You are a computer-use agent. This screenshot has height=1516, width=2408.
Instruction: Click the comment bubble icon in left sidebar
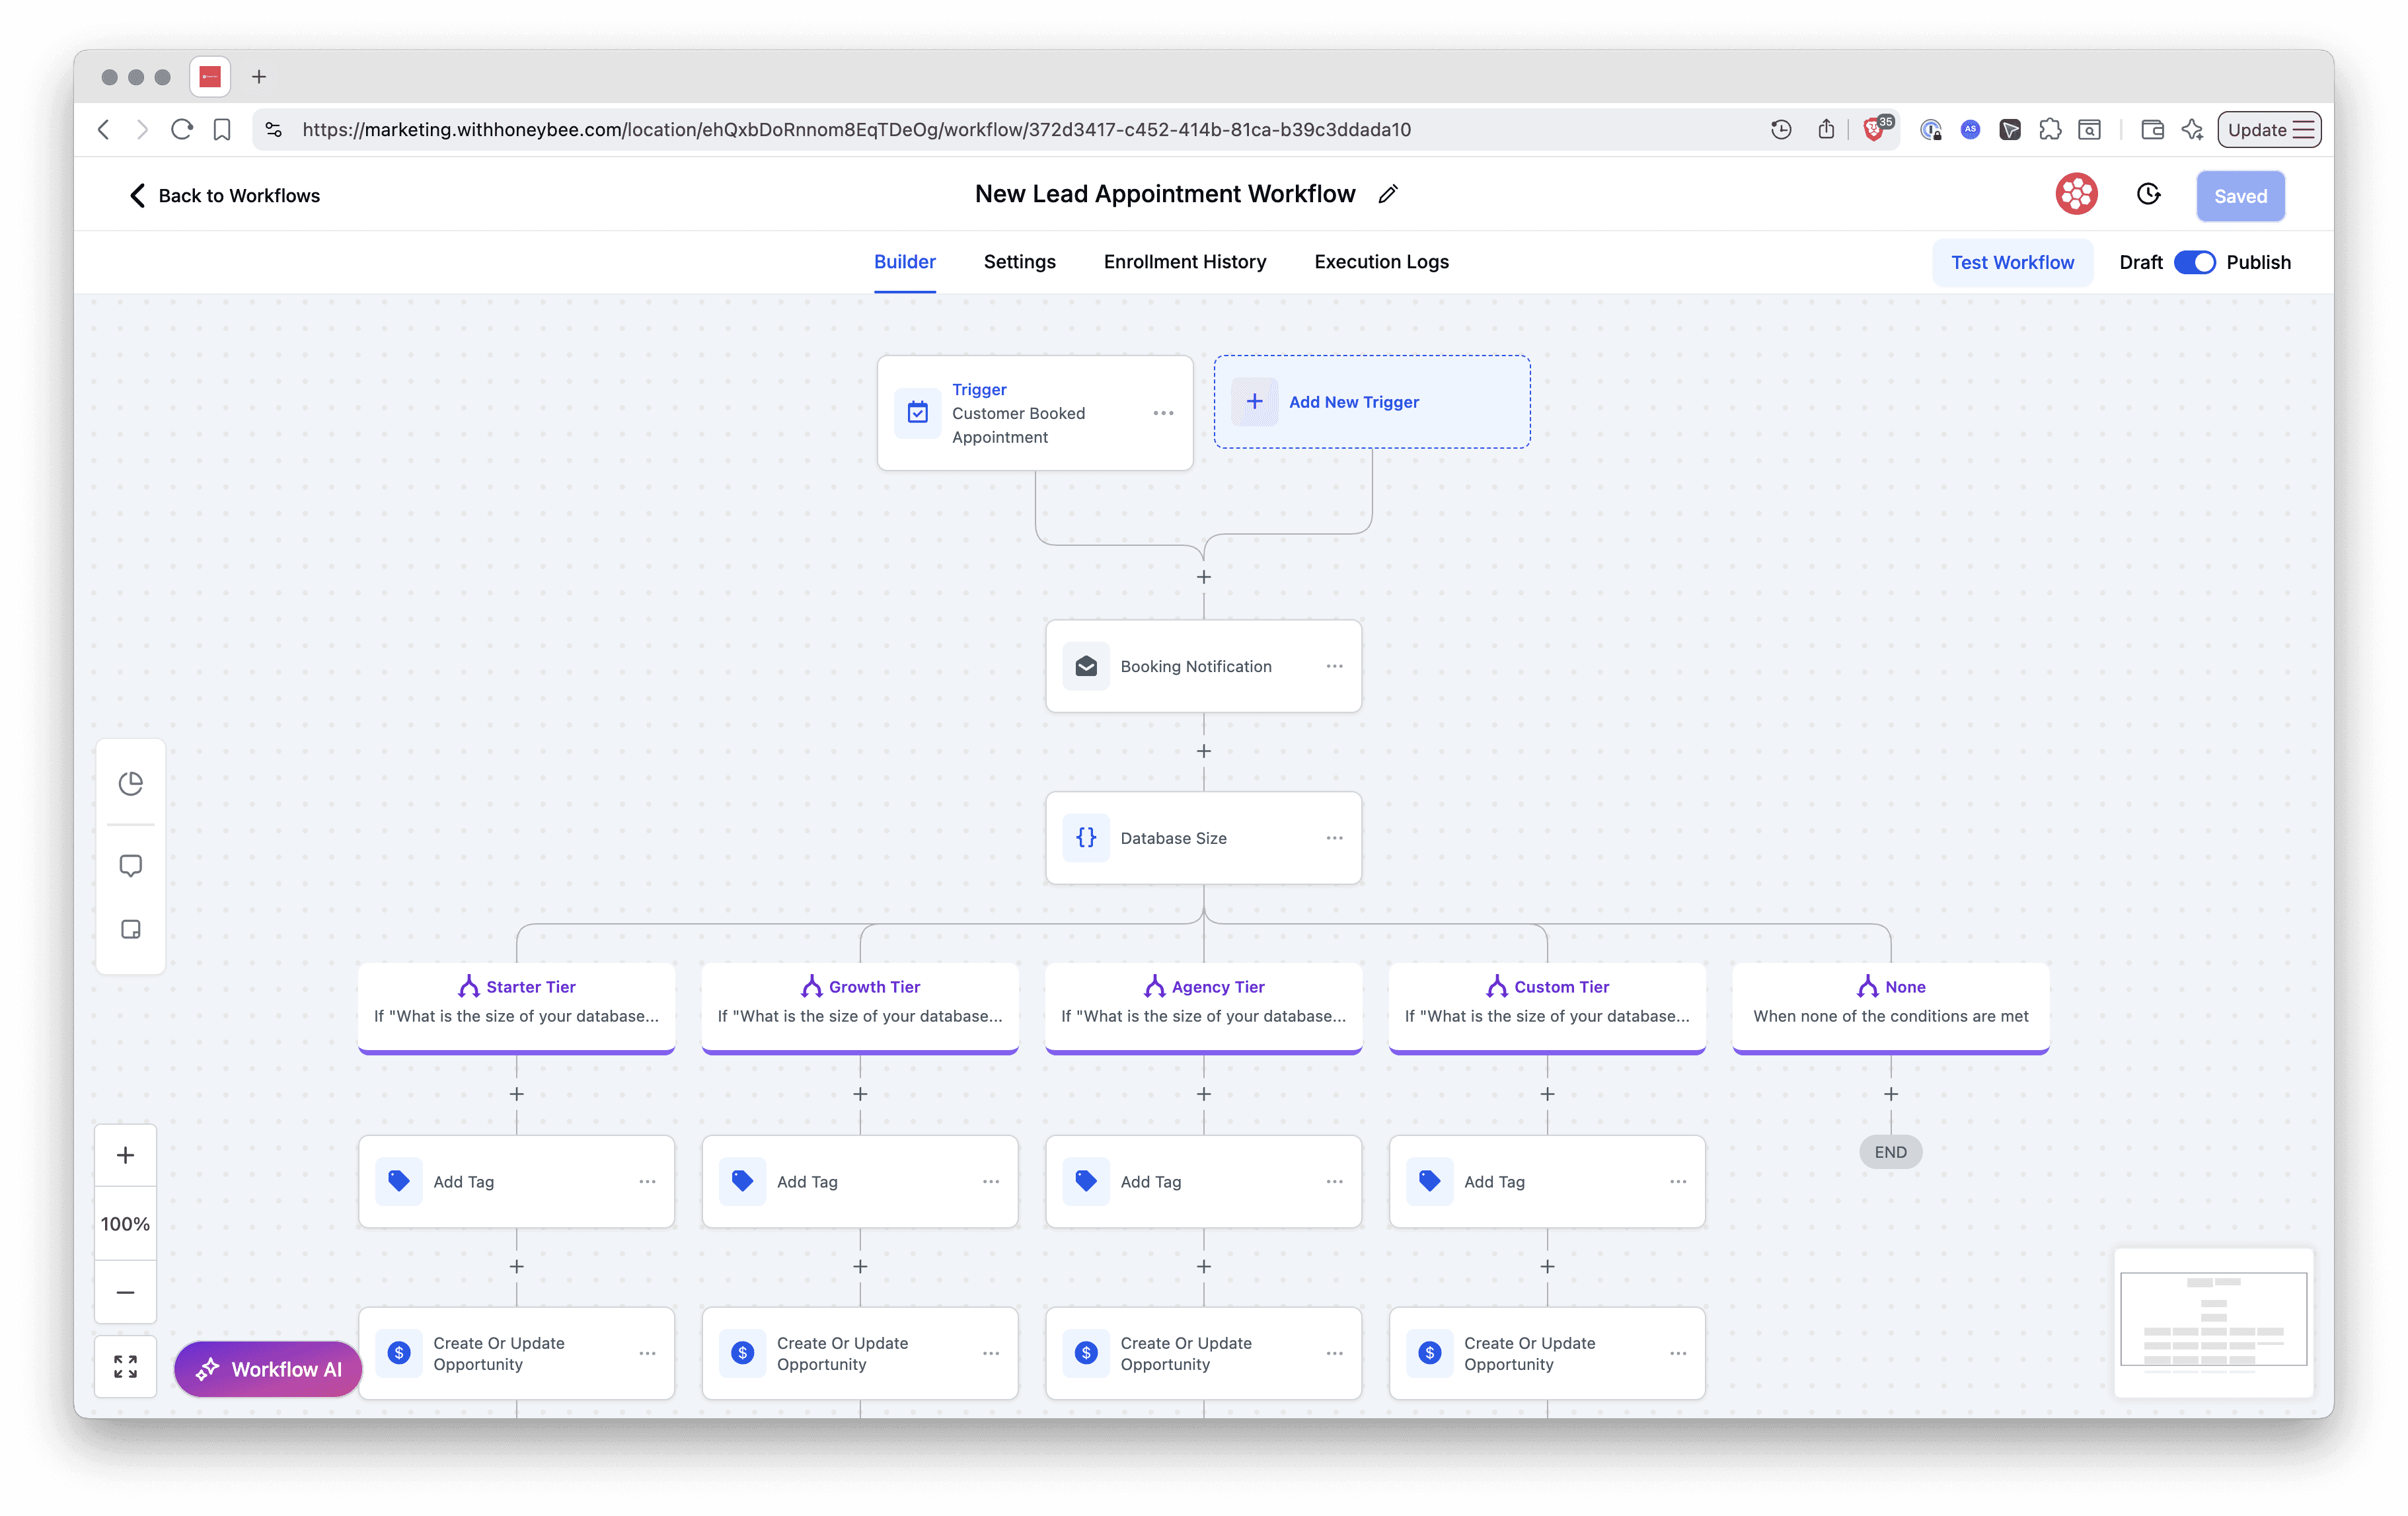(130, 865)
